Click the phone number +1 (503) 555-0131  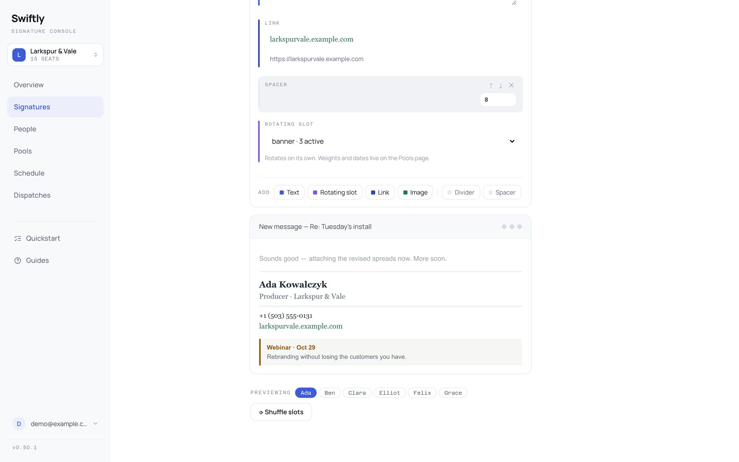286,316
